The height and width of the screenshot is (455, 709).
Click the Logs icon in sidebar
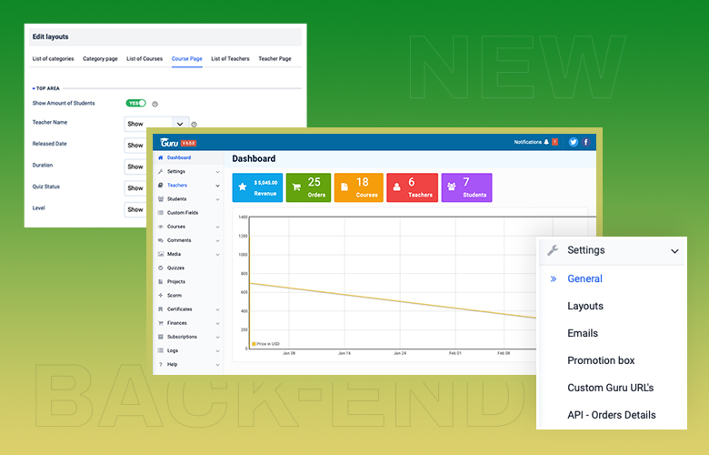[x=161, y=350]
